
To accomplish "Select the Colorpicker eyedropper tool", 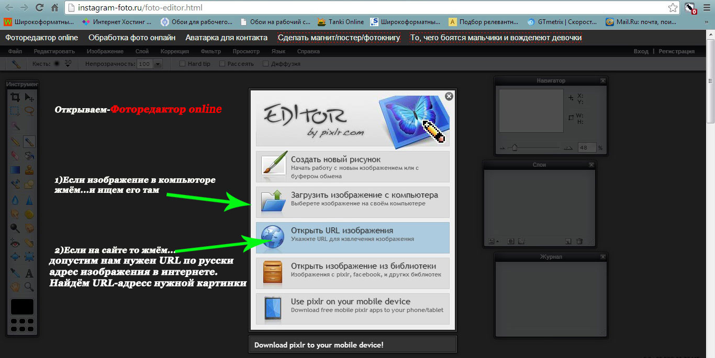I will tap(15, 272).
